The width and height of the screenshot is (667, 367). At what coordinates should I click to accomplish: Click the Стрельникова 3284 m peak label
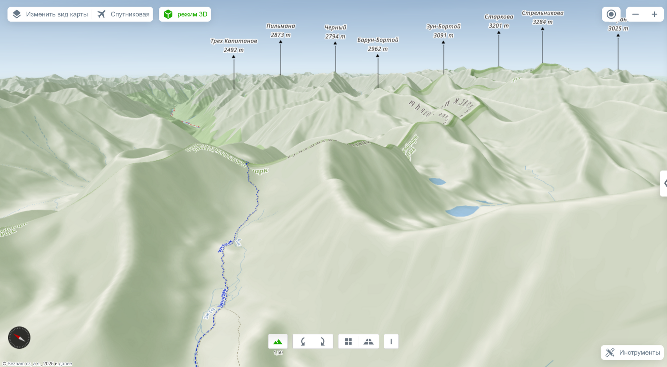(x=542, y=17)
